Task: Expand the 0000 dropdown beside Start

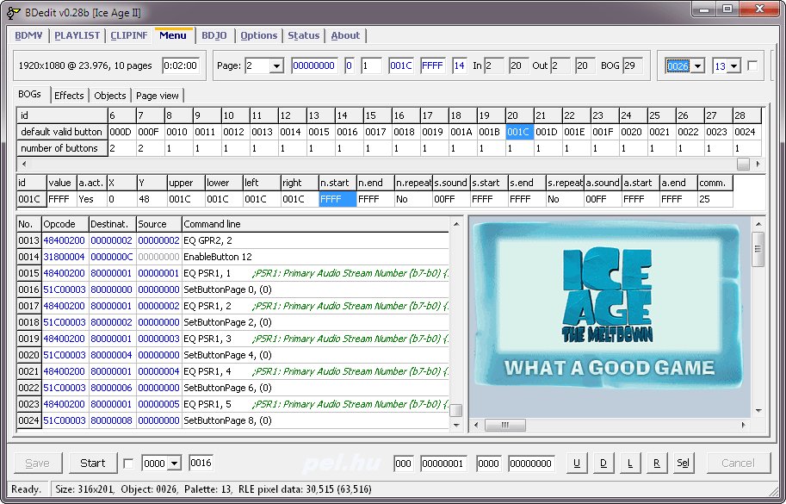Action: pyautogui.click(x=174, y=464)
